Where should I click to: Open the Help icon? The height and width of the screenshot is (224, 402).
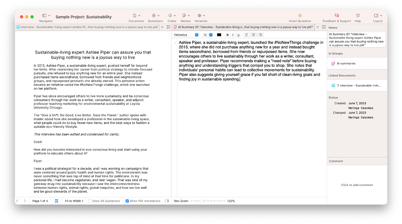tap(357, 16)
